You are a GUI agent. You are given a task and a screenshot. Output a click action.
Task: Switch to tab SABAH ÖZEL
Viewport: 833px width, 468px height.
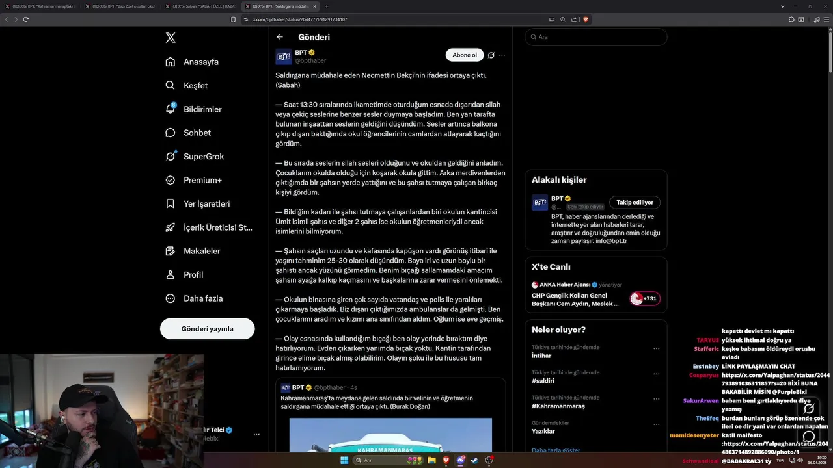pyautogui.click(x=200, y=6)
